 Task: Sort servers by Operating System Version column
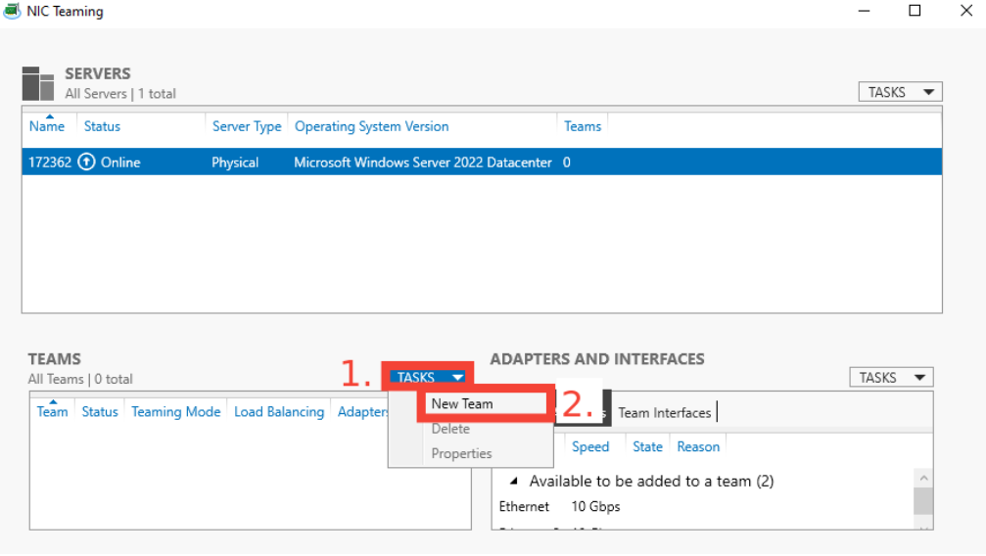tap(371, 126)
